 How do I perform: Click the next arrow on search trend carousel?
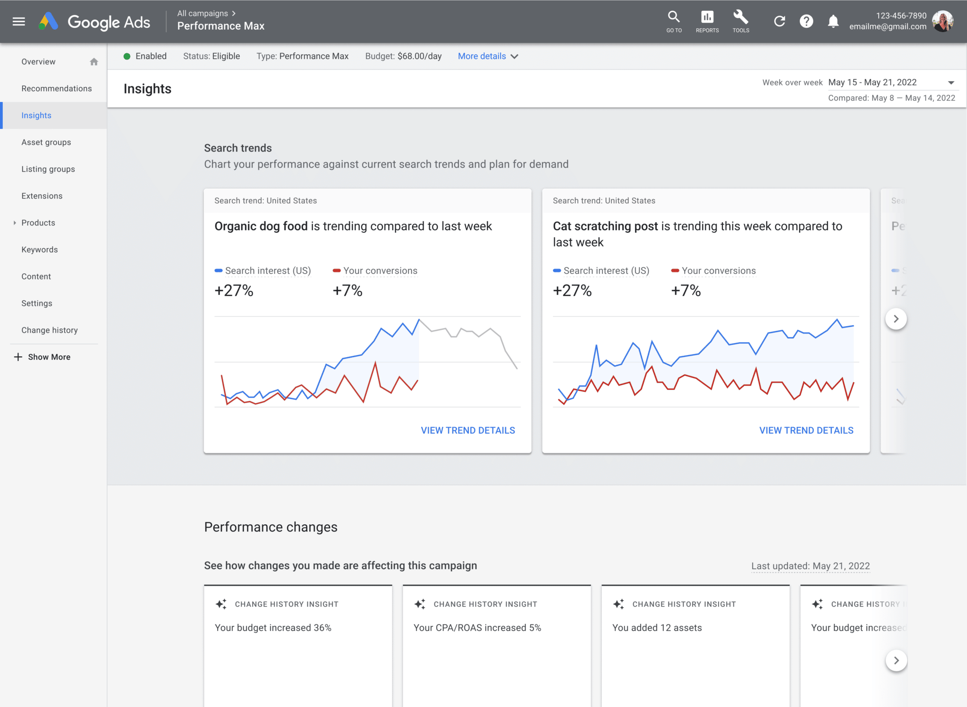896,319
